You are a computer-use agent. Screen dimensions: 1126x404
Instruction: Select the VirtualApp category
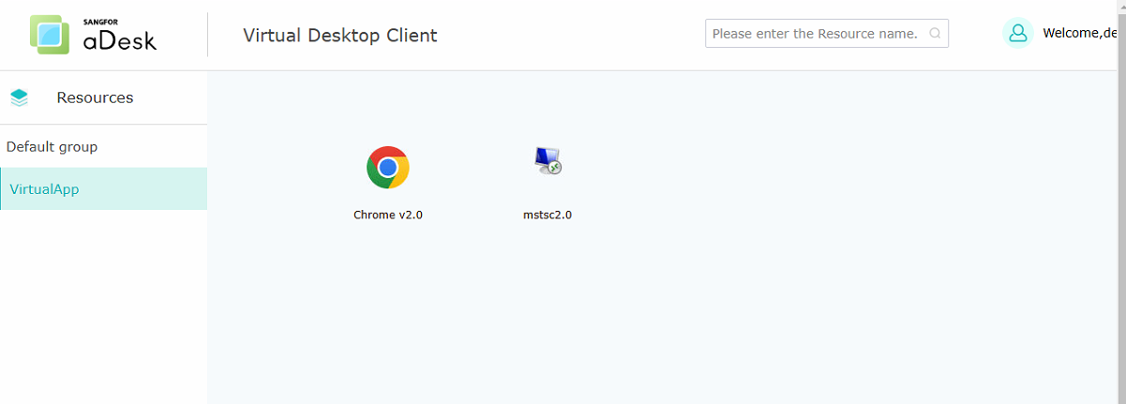103,189
